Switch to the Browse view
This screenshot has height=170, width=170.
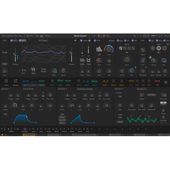pos(47,36)
